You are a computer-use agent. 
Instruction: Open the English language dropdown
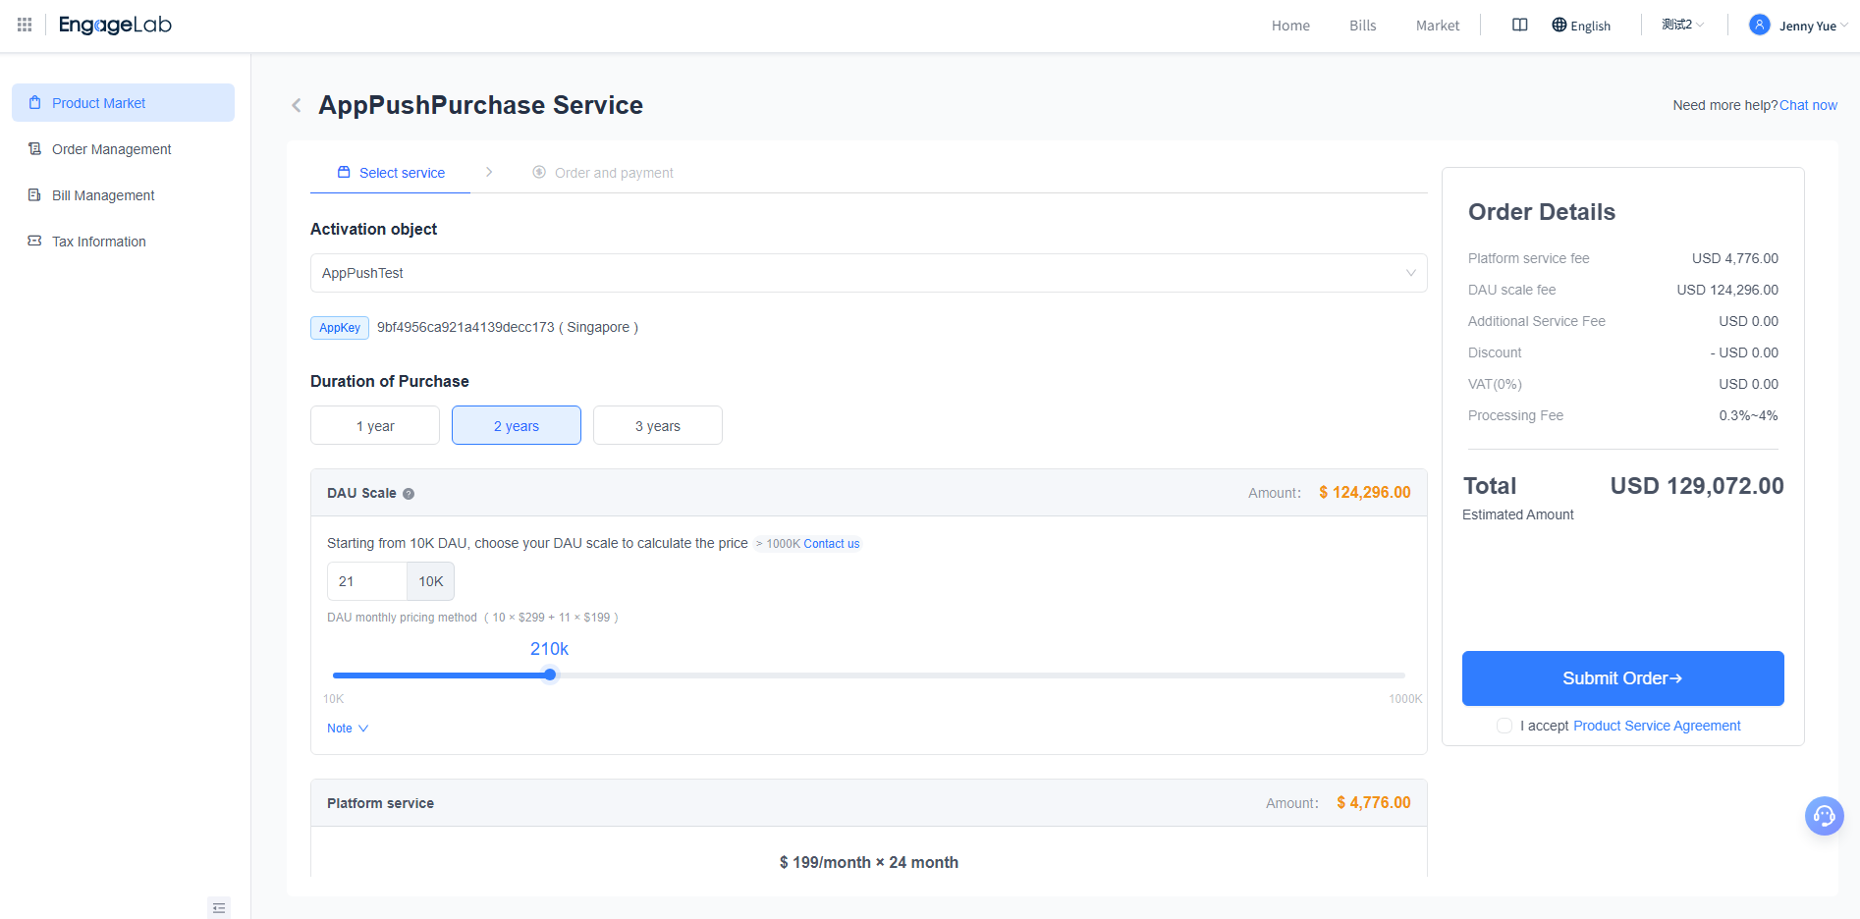1581,26
